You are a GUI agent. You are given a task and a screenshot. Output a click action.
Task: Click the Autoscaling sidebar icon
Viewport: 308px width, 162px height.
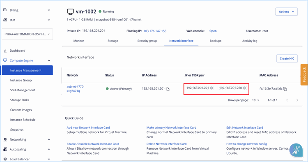(5, 149)
